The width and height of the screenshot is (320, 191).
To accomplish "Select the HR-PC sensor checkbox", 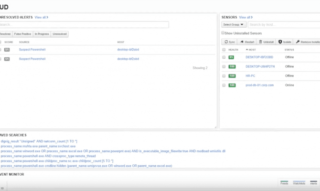I will [x=224, y=76].
